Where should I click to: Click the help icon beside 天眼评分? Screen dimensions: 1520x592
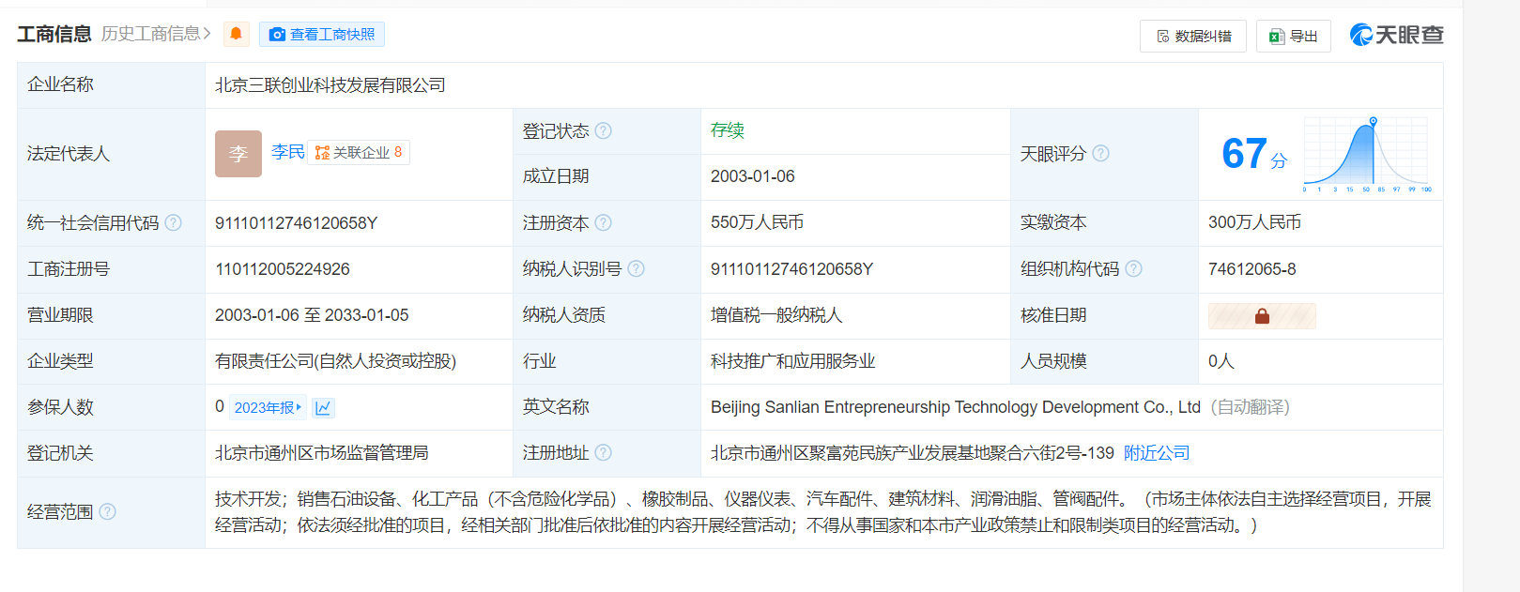point(1101,153)
